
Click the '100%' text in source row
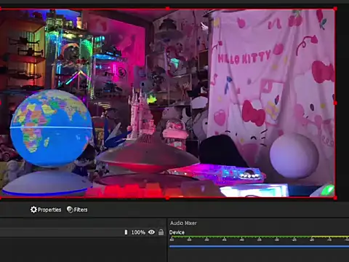click(x=138, y=232)
